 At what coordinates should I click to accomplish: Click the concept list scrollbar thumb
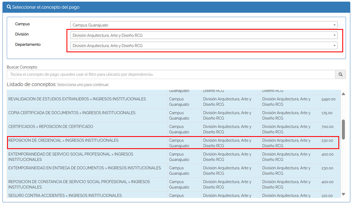[x=343, y=129]
